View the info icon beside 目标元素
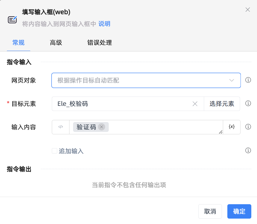 point(248,103)
